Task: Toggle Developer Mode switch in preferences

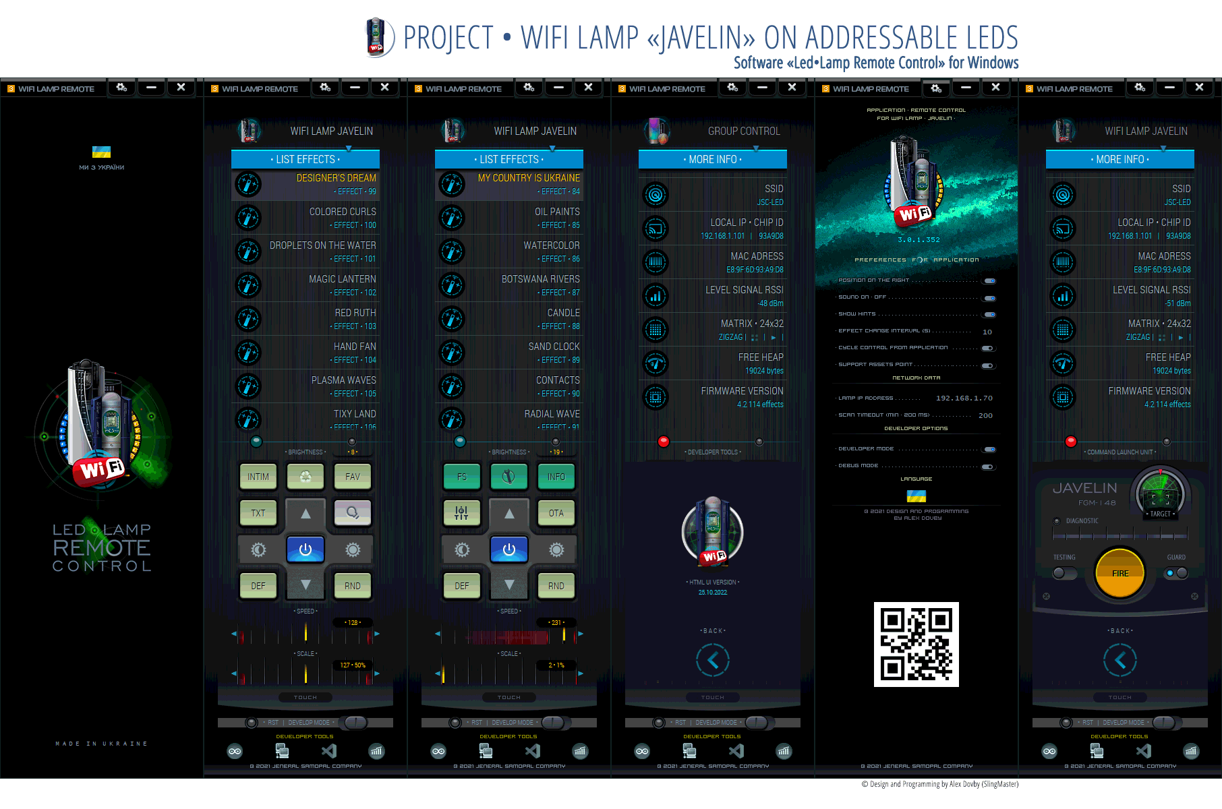Action: [989, 450]
